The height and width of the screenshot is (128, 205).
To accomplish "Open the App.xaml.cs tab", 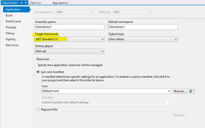I will pos(60,3).
